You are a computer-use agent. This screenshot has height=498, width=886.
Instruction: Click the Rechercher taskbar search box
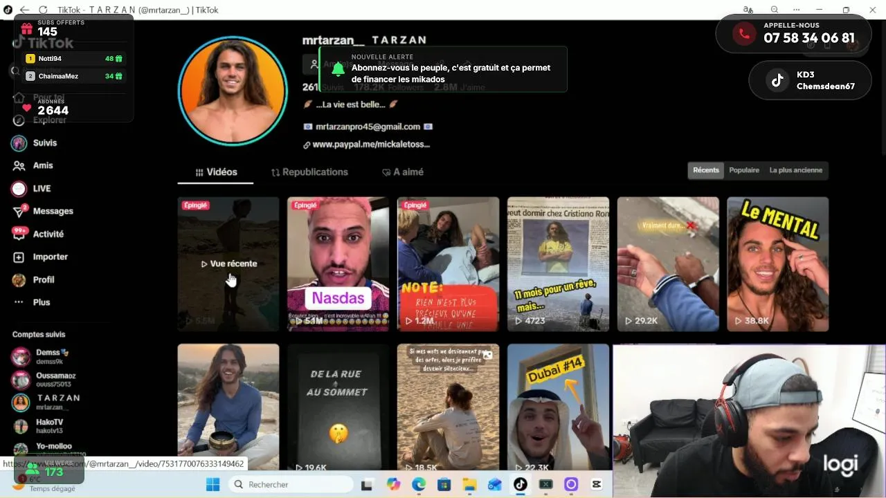click(291, 484)
